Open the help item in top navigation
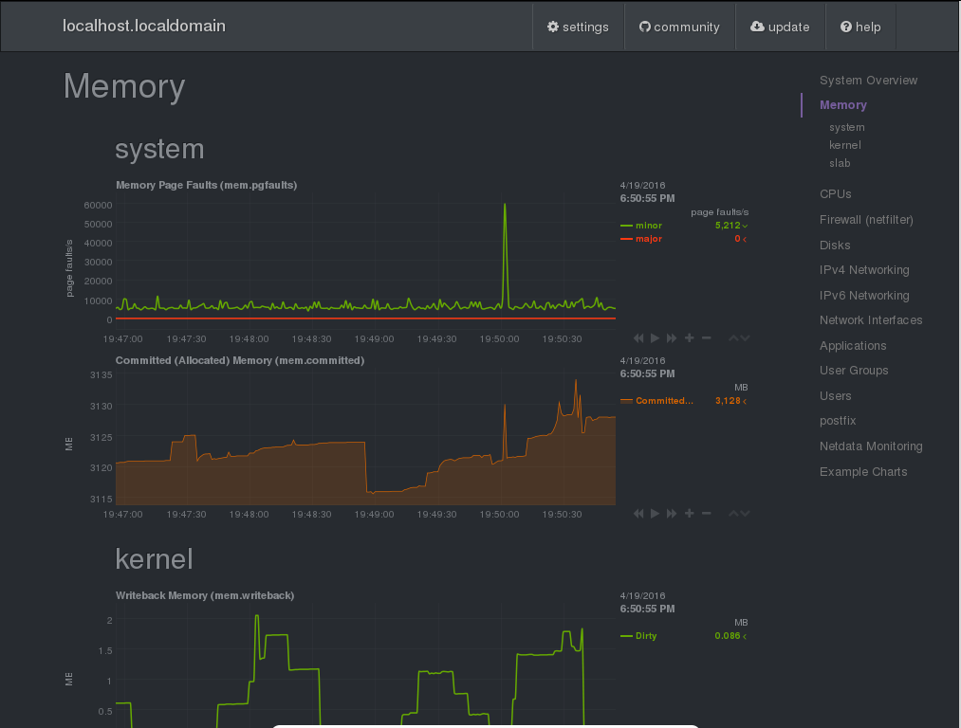 tap(860, 27)
